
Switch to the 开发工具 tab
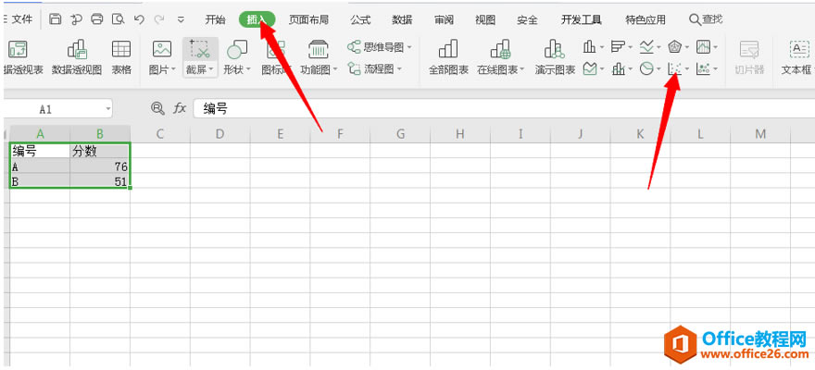tap(582, 19)
